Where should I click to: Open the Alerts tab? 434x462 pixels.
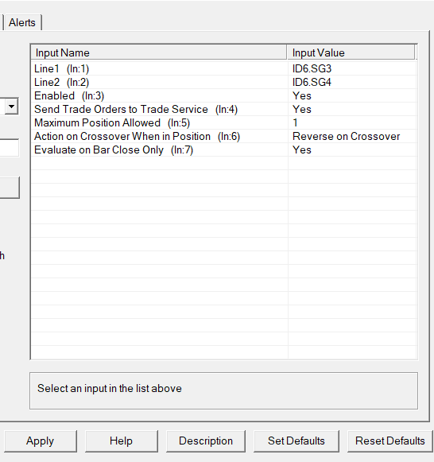pos(22,23)
